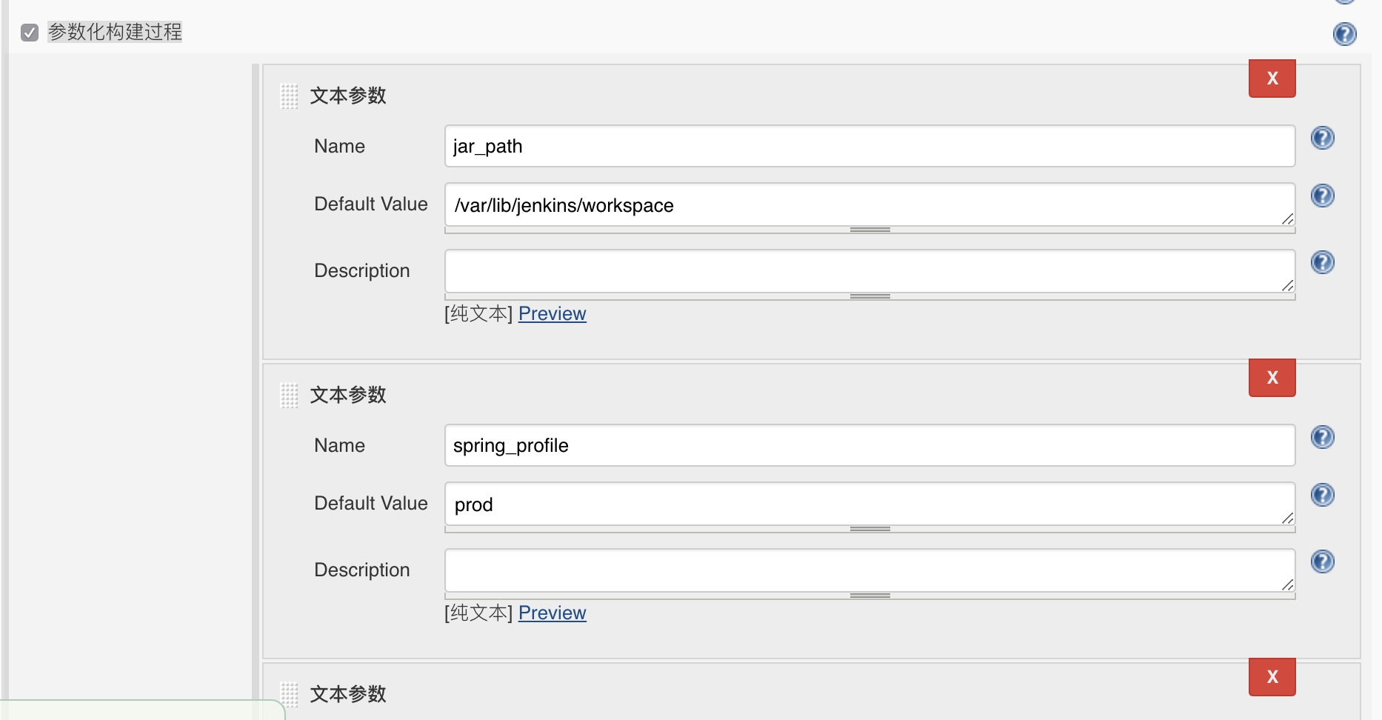Delete the spring_profile text parameter
This screenshot has width=1382, height=720.
[x=1272, y=378]
